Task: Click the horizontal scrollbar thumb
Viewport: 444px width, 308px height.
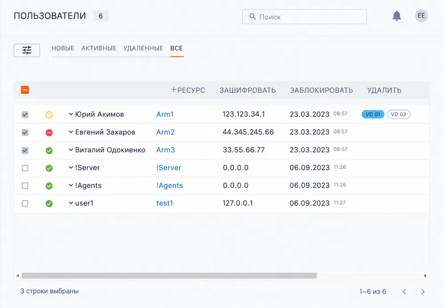Action: tap(169, 276)
